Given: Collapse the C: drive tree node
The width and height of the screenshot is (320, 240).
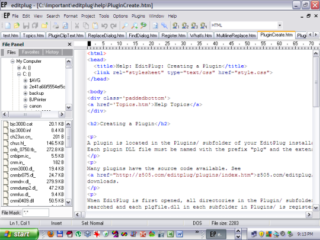Looking at the screenshot, I should (x=19, y=74).
